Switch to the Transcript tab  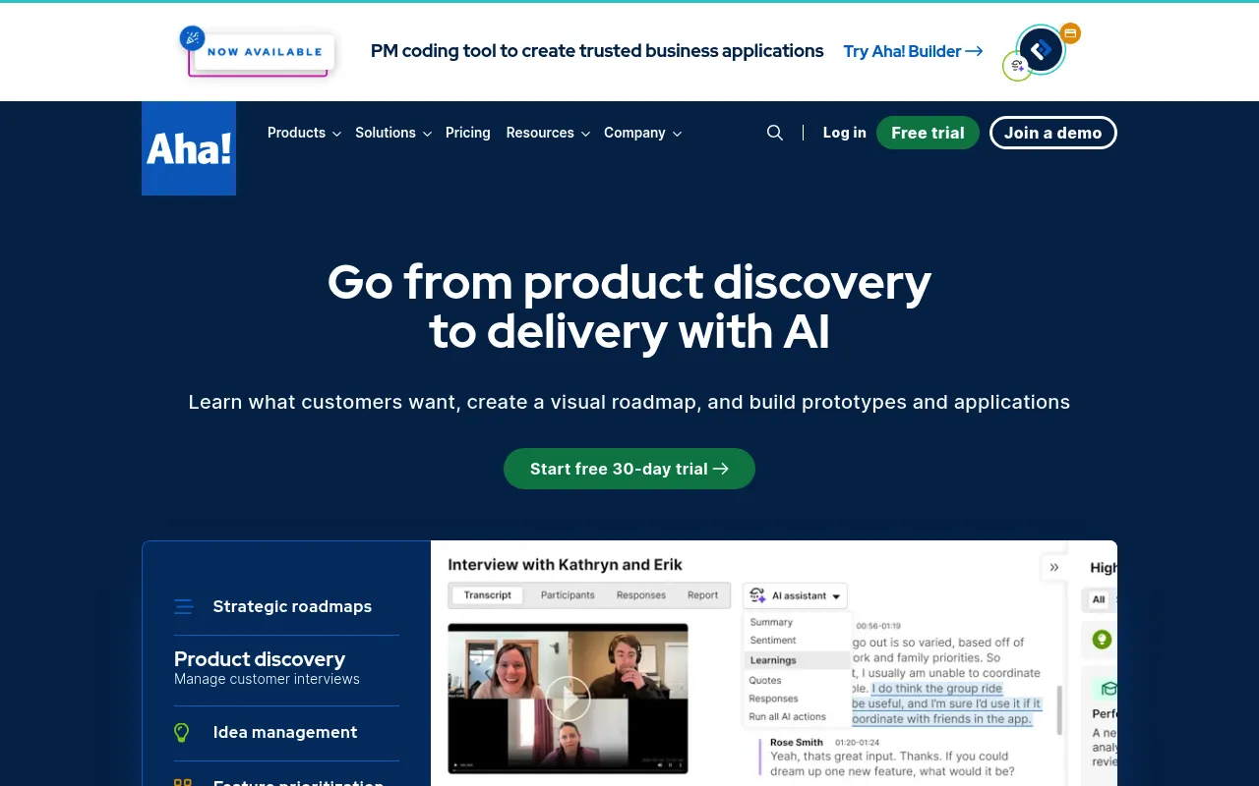pyautogui.click(x=488, y=595)
